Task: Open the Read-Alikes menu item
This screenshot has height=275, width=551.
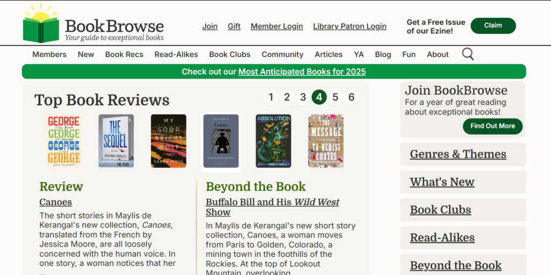Action: [x=176, y=54]
